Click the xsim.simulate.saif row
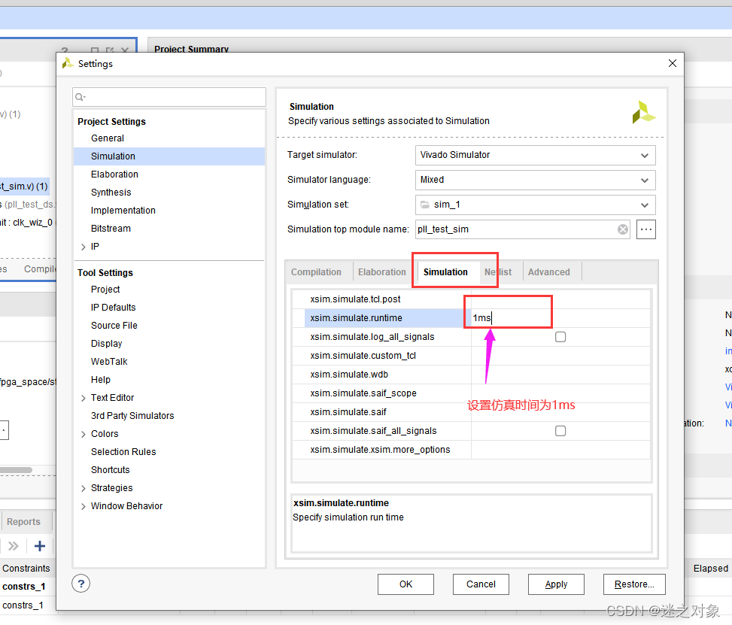The image size is (732, 625). pos(472,412)
